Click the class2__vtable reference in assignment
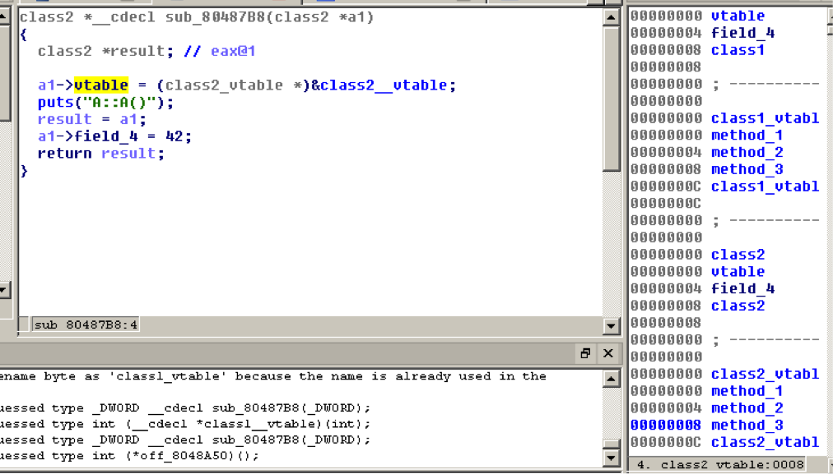The height and width of the screenshot is (474, 833). point(384,85)
